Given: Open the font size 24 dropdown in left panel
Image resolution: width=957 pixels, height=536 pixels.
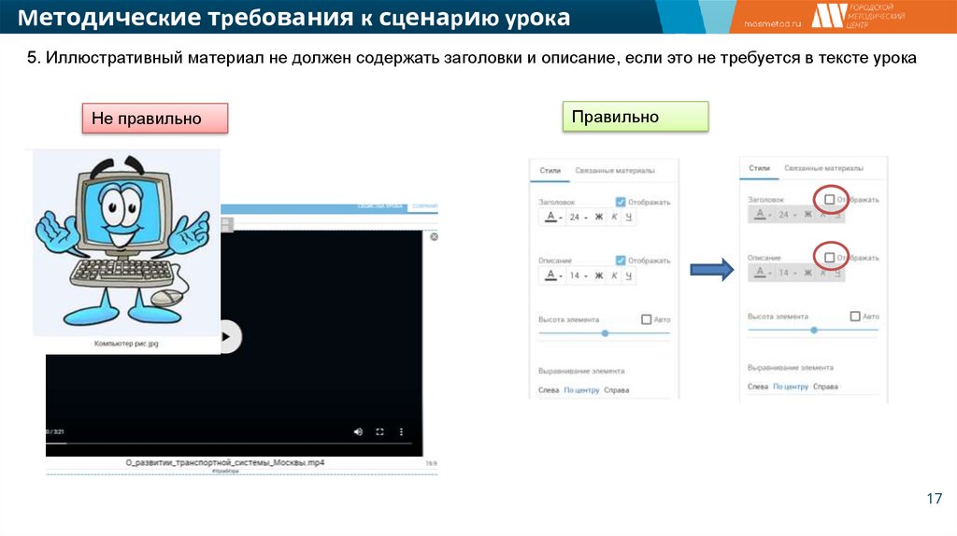Looking at the screenshot, I should coord(576,218).
